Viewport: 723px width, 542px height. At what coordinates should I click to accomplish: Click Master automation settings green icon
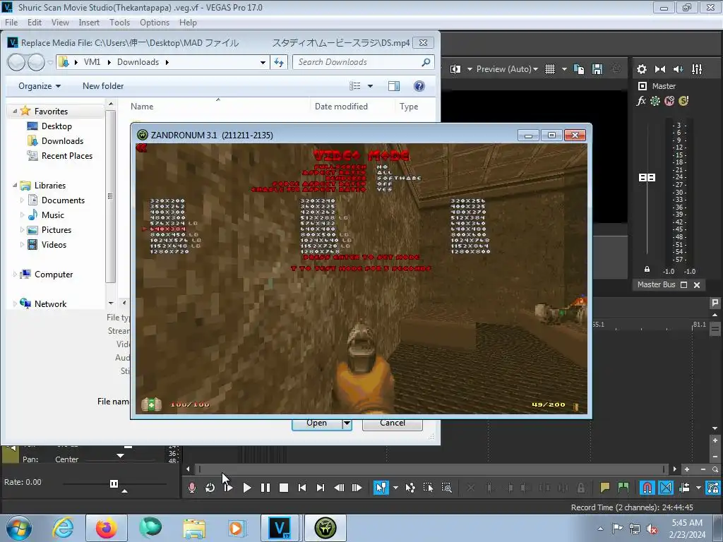655,100
